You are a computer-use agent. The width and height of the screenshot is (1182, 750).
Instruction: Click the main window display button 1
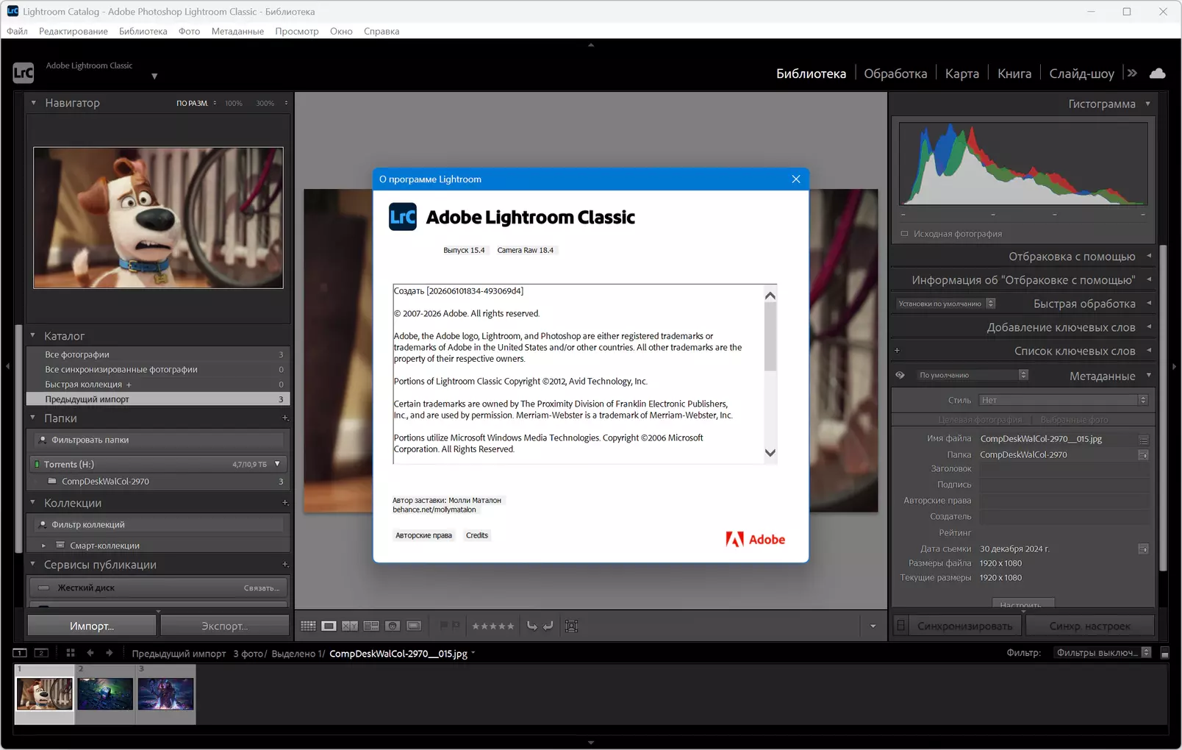pos(20,653)
